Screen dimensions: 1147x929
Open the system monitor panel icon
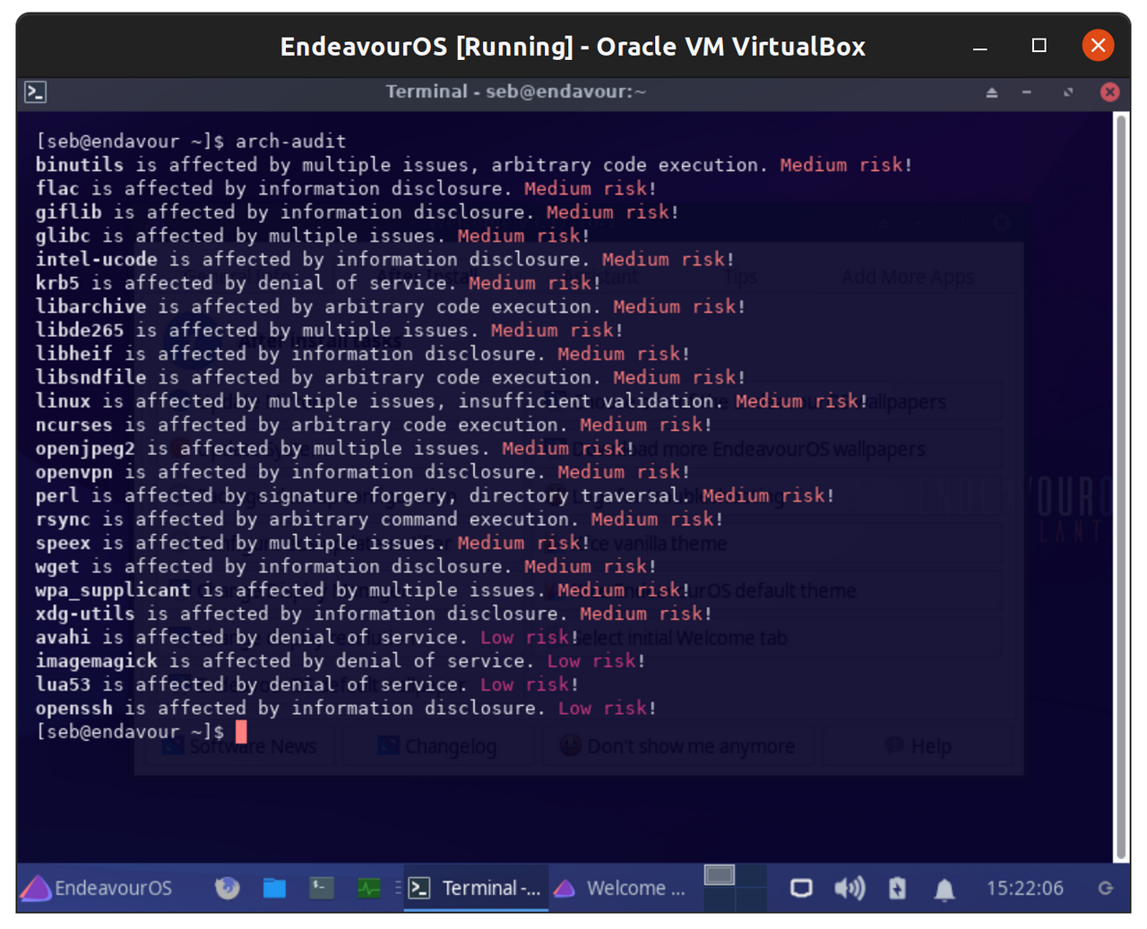pyautogui.click(x=369, y=888)
